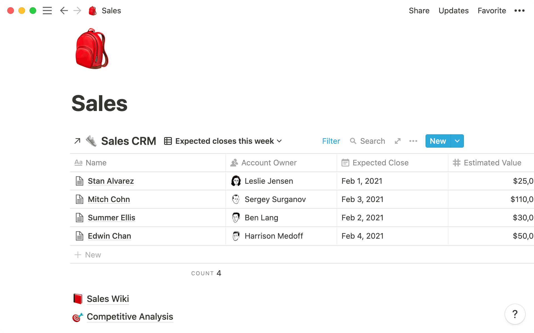This screenshot has height=333, width=534.
Task: Open Stan Alvarez via its page icon
Action: tap(80, 181)
